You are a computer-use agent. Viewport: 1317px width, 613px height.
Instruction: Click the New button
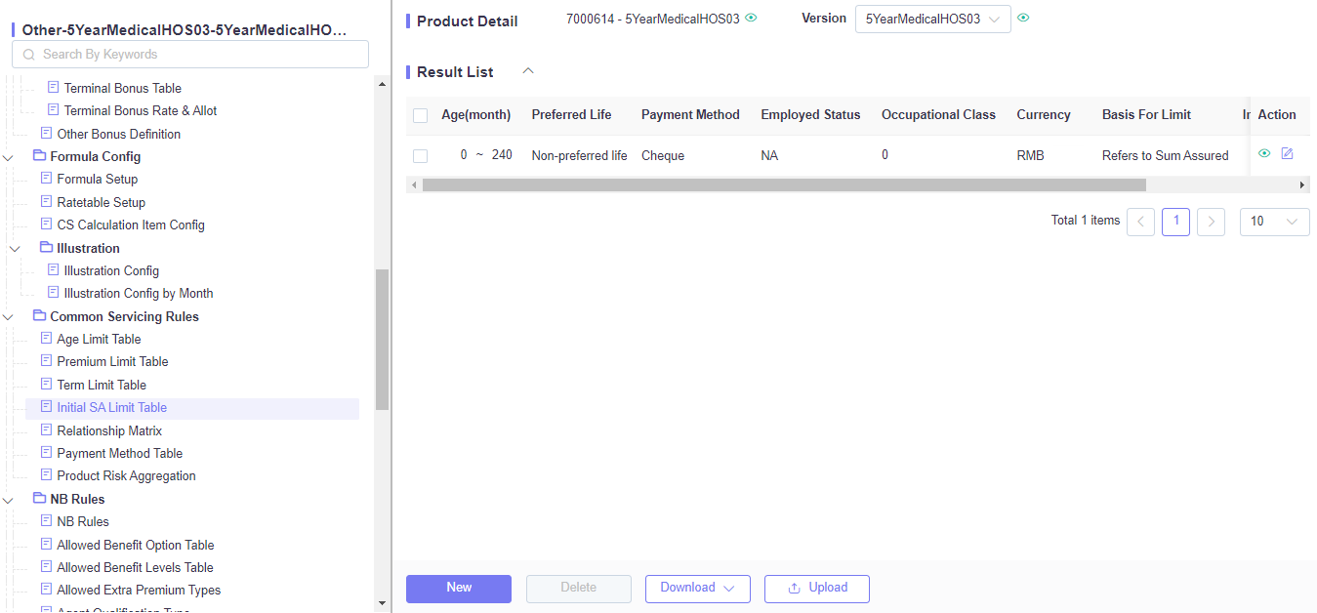(x=459, y=589)
